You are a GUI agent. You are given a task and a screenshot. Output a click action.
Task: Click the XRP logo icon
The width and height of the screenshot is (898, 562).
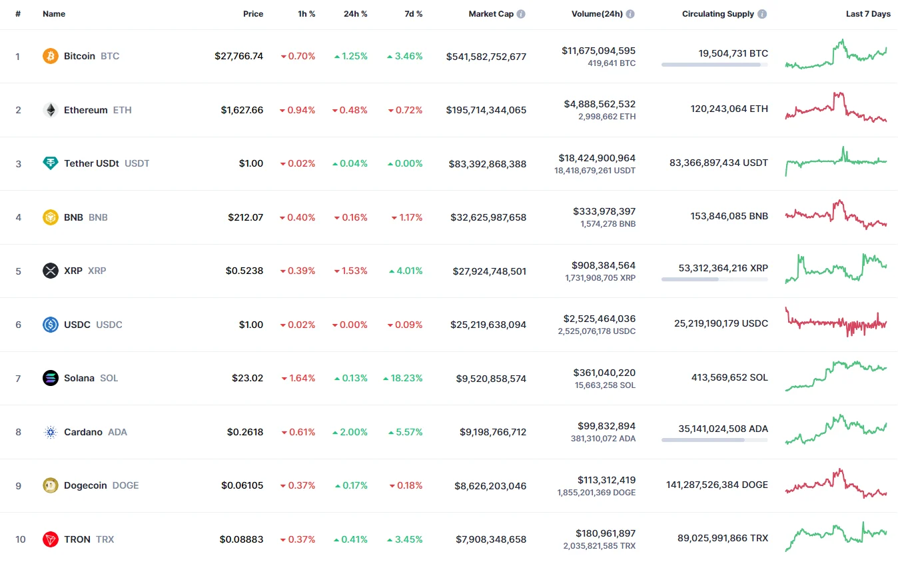[51, 271]
